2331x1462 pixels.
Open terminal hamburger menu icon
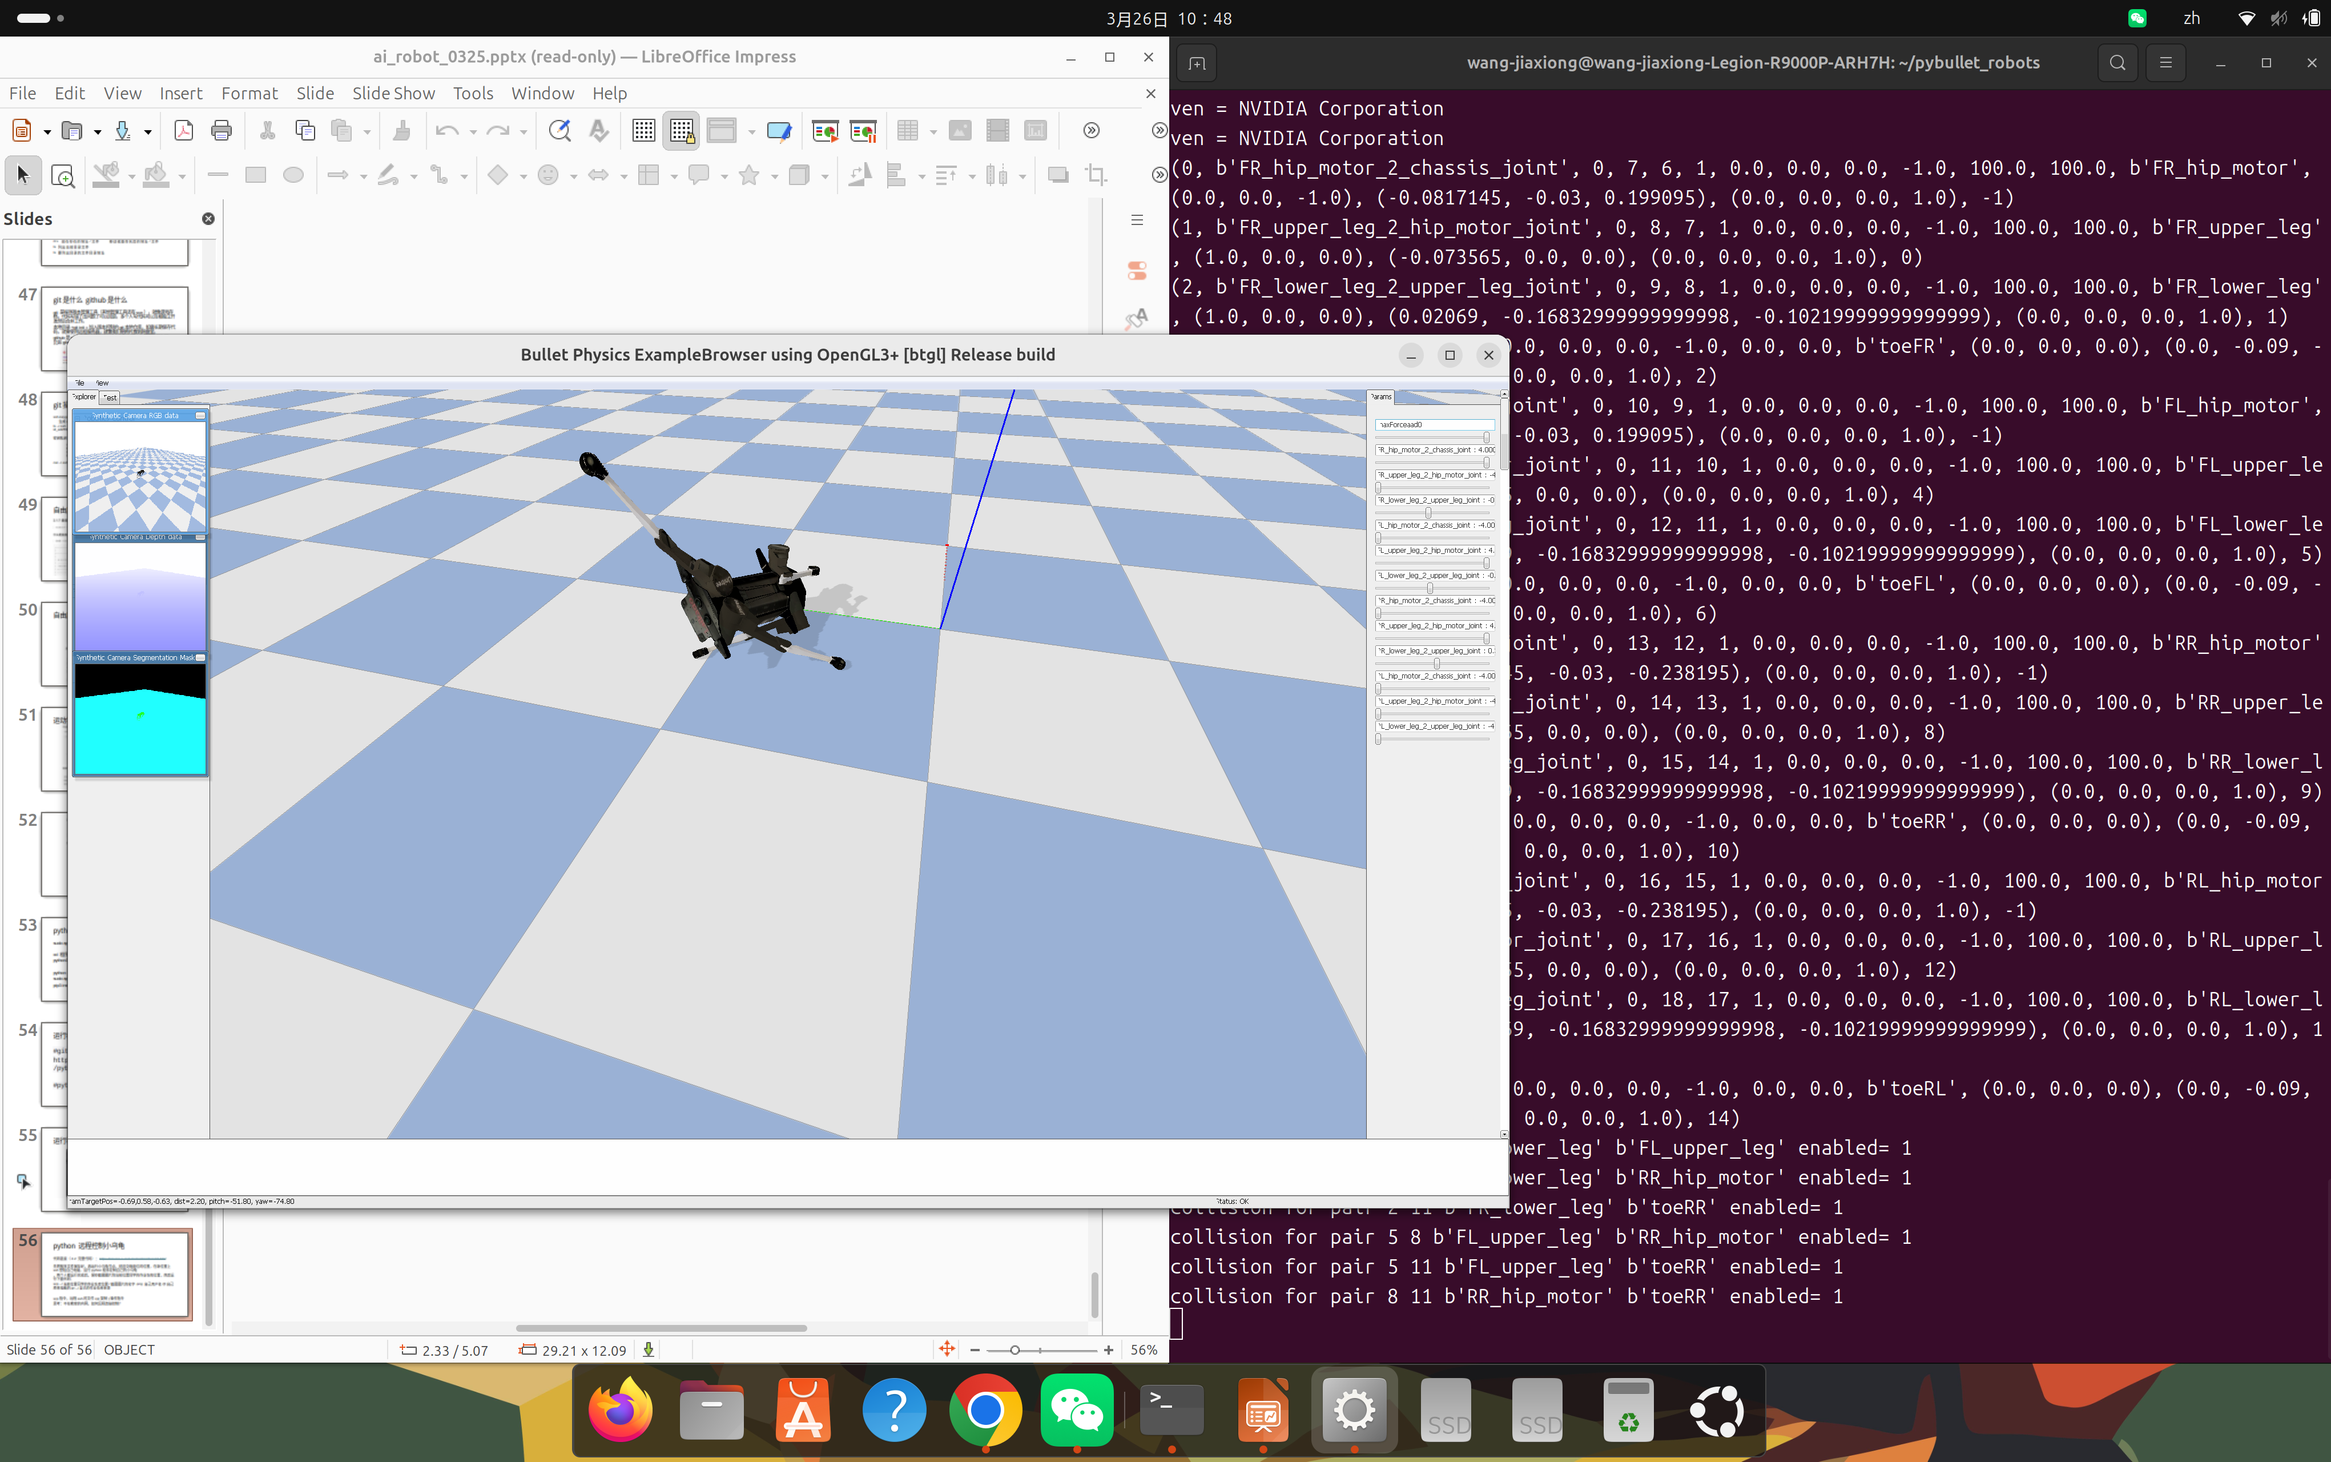point(2166,63)
